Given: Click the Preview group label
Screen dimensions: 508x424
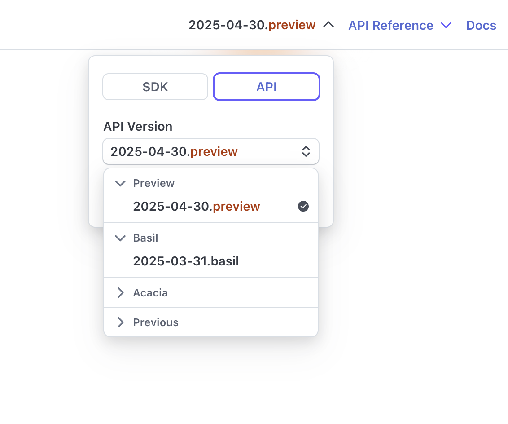Looking at the screenshot, I should pyautogui.click(x=154, y=183).
